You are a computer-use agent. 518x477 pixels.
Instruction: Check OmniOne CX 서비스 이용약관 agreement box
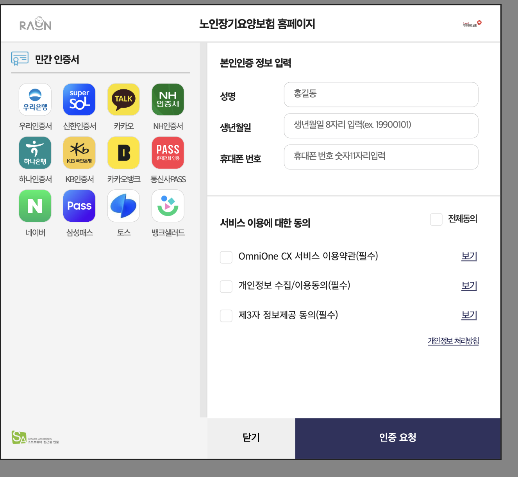point(226,257)
